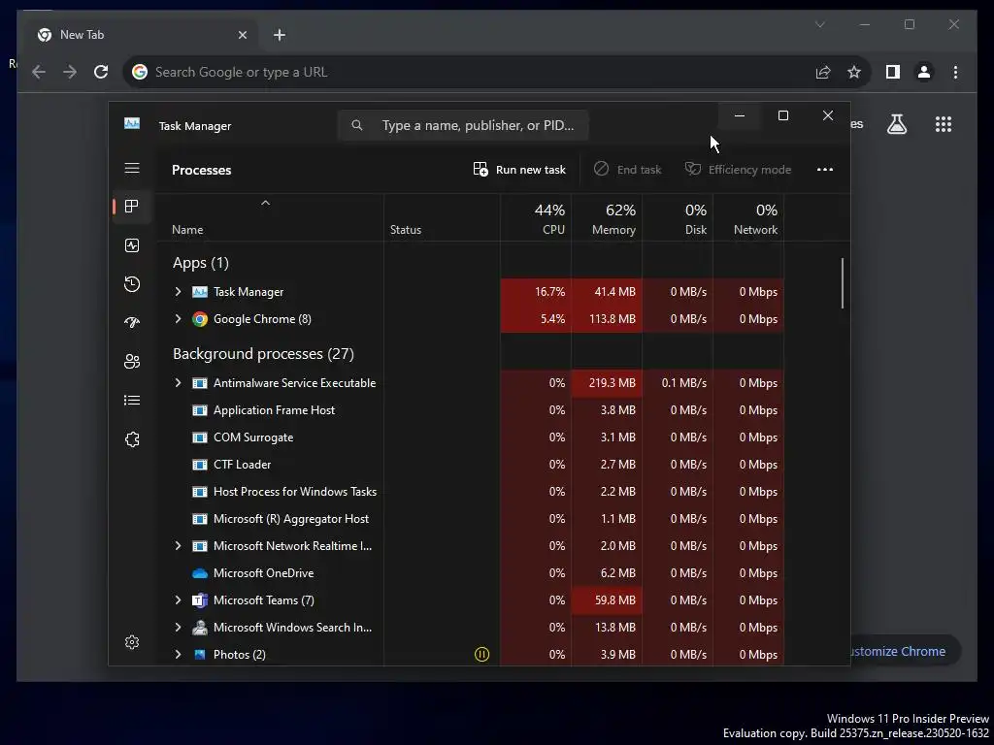Open the three-dot more options menu

pyautogui.click(x=825, y=169)
